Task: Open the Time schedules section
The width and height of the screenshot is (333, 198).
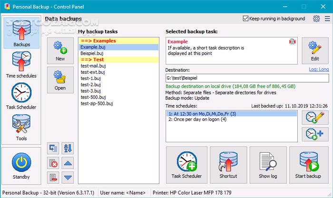Action: pos(21,65)
